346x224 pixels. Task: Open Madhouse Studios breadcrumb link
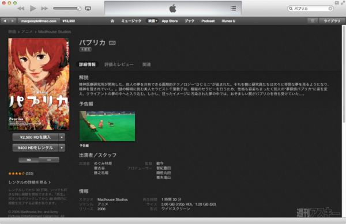pos(55,32)
